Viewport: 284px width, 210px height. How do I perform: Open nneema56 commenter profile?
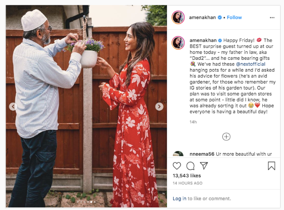202,154
